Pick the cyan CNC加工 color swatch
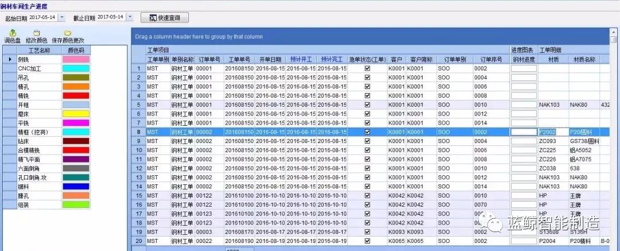The width and height of the screenshot is (620, 251). 75,68
